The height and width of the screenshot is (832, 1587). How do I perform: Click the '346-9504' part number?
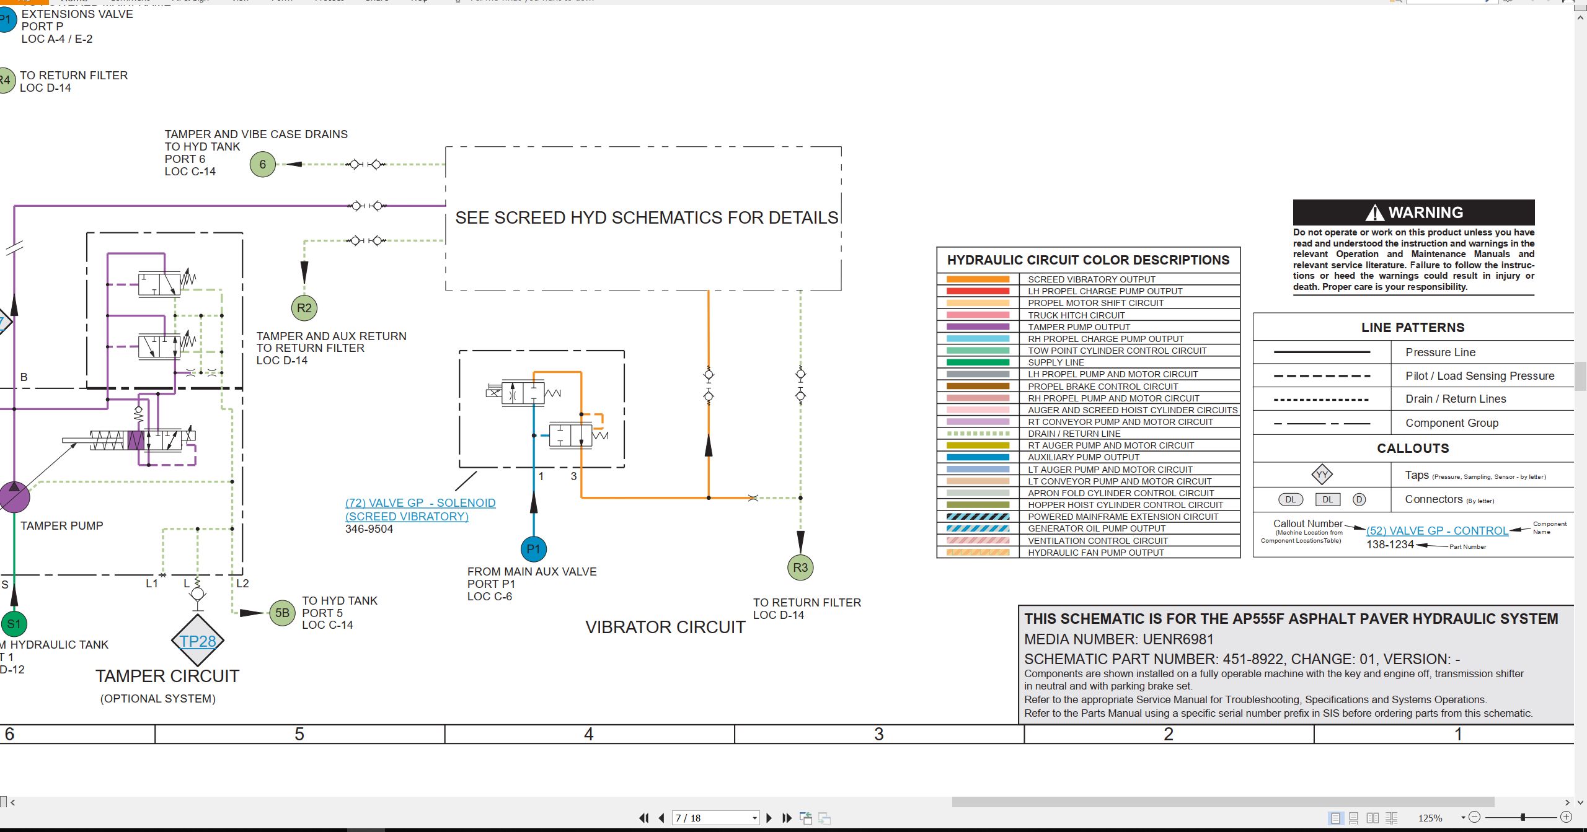pos(369,529)
